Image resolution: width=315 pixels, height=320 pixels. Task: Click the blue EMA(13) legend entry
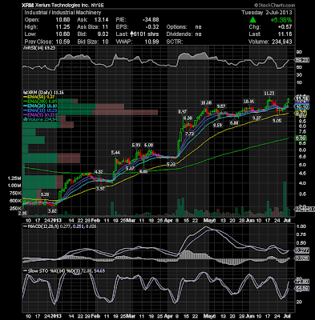pos(39,110)
